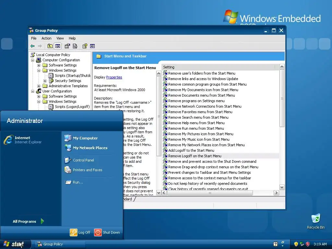Open the File menu
This screenshot has width=332, height=249.
tap(34, 38)
